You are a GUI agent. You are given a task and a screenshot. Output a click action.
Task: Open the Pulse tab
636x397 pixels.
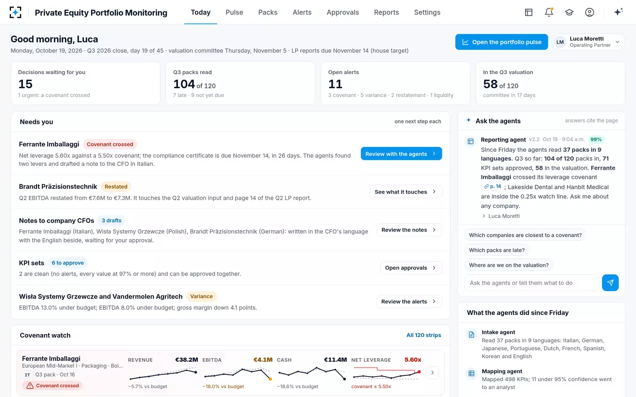[x=235, y=12]
